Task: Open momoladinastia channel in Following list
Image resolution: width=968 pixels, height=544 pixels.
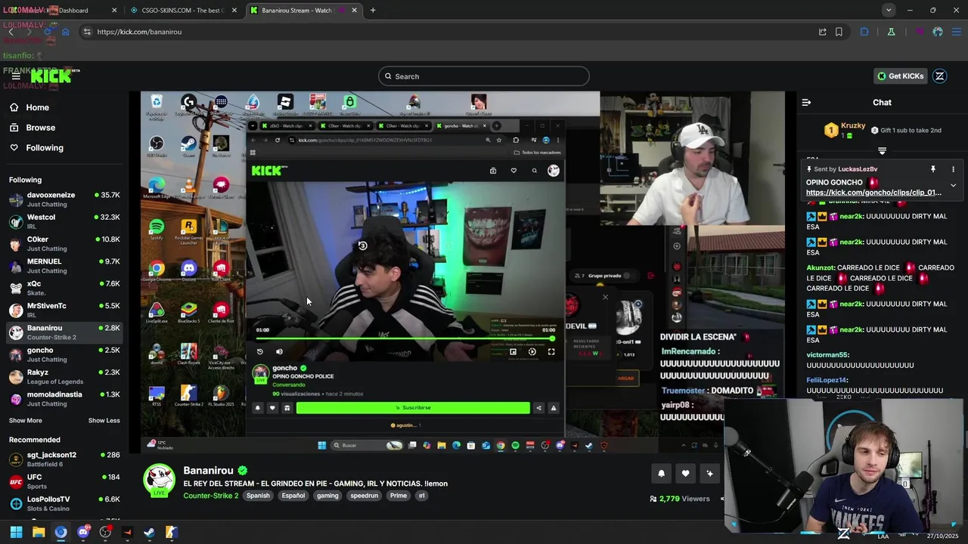Action: (64, 399)
